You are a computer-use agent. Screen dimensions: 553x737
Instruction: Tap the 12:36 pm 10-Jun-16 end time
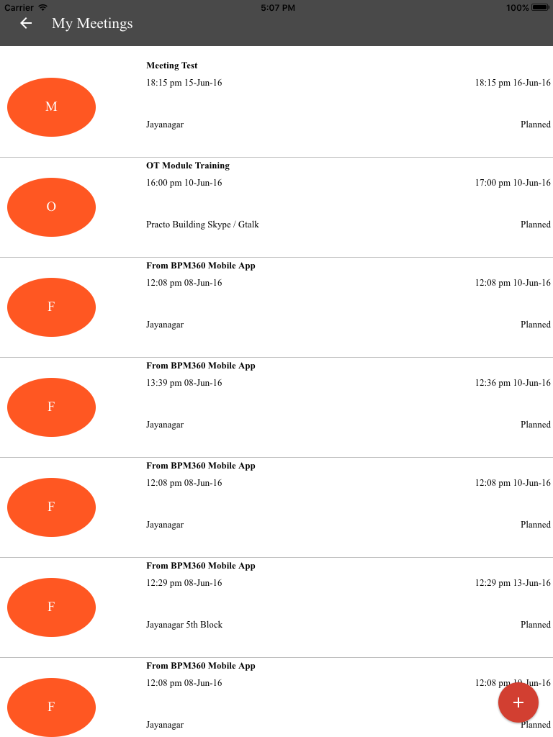[513, 383]
